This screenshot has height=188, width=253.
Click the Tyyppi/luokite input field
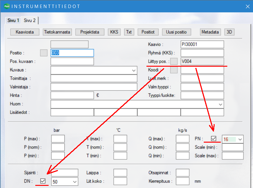202,95
